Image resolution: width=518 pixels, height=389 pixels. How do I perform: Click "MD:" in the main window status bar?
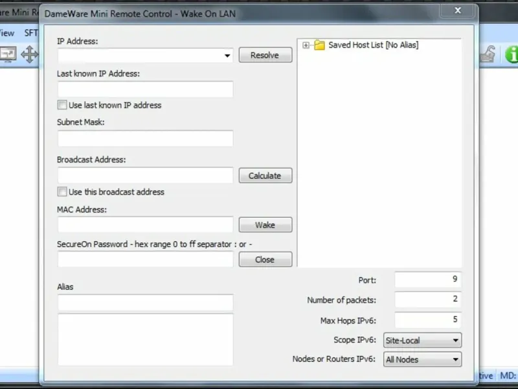pyautogui.click(x=508, y=376)
